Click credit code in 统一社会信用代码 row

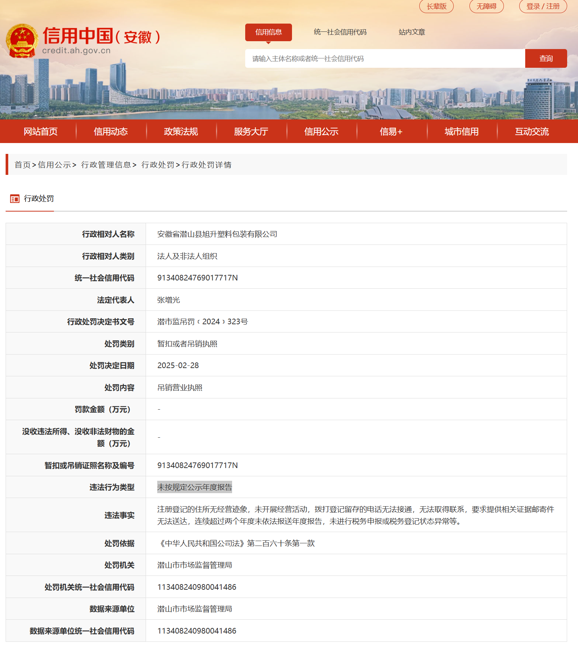197,278
